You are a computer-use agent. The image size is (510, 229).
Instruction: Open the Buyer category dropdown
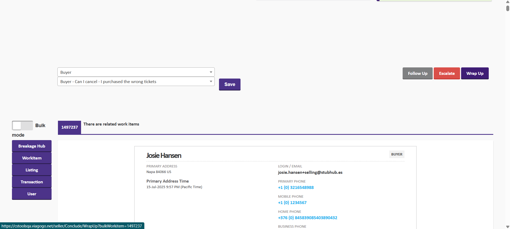136,72
